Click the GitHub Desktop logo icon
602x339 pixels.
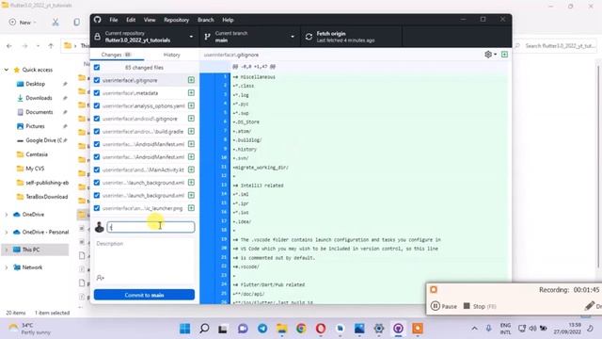click(x=98, y=20)
